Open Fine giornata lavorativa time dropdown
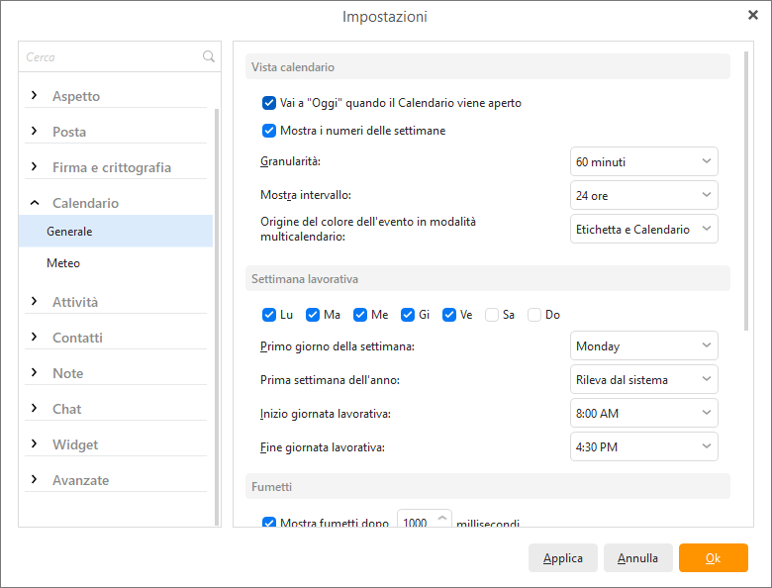Image resolution: width=772 pixels, height=588 pixels. [644, 446]
